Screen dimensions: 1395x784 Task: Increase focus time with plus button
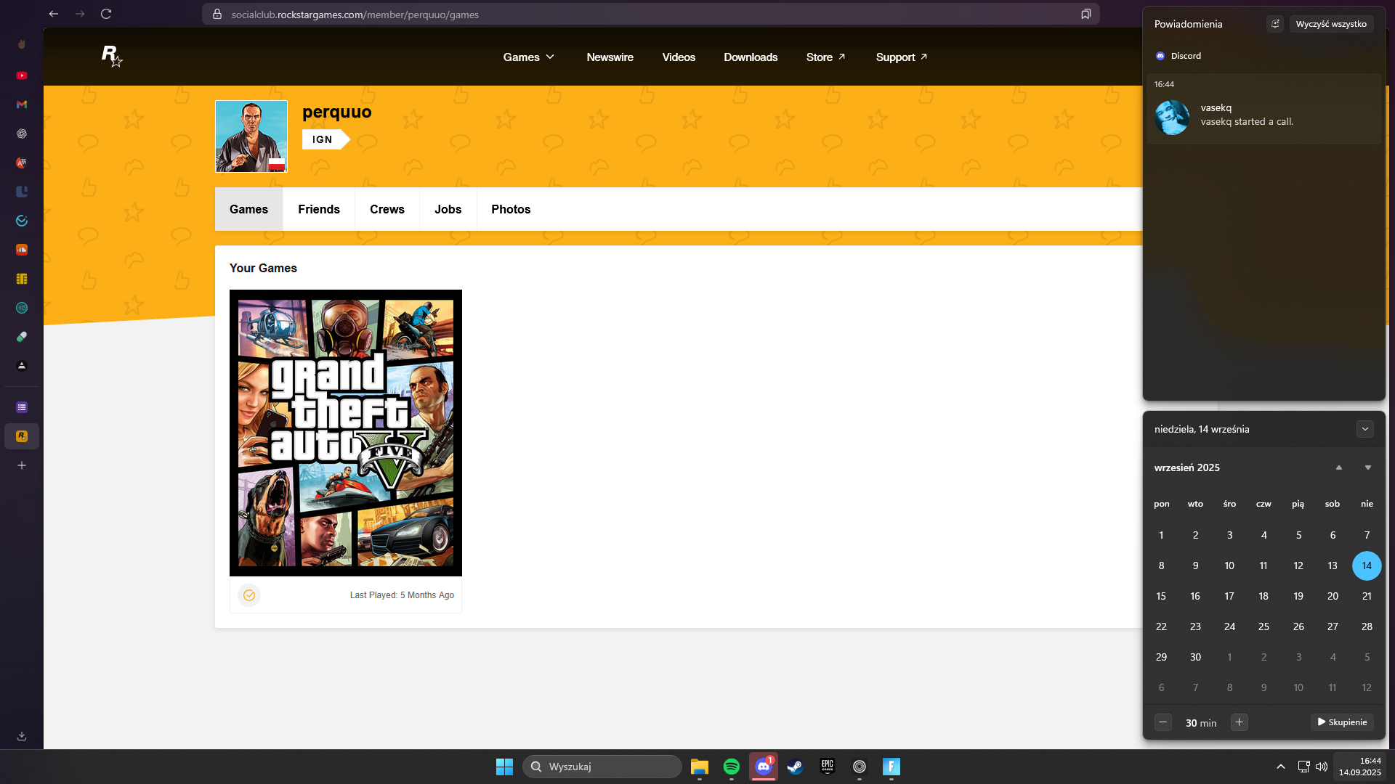[1240, 722]
